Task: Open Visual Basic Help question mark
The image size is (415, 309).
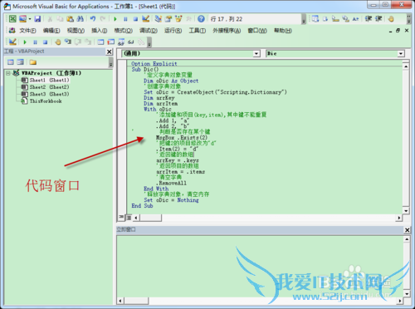Action: point(201,19)
